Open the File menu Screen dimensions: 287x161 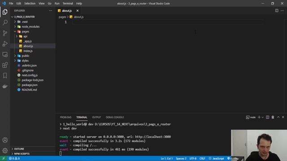(x=11, y=4)
